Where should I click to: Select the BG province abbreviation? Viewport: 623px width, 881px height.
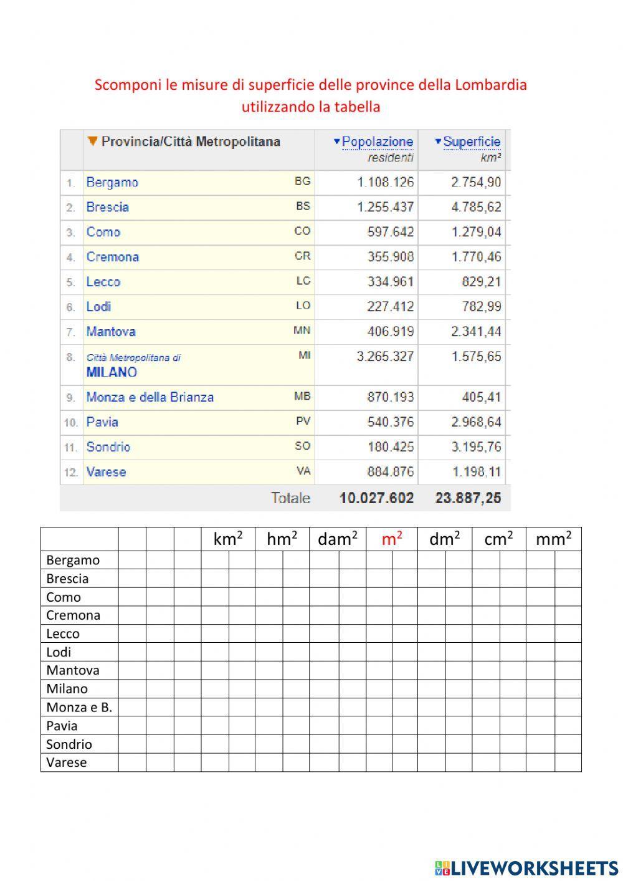(303, 181)
